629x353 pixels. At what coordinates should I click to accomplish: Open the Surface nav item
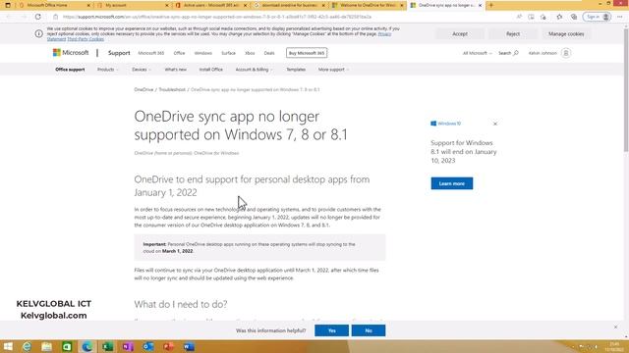click(x=228, y=53)
